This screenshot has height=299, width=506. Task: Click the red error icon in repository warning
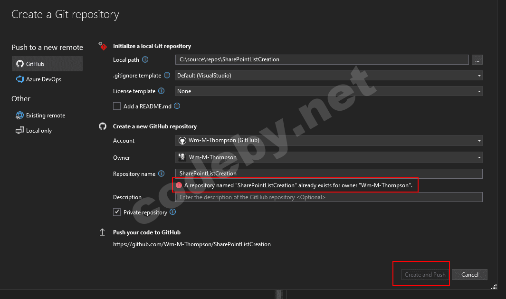[x=179, y=185]
